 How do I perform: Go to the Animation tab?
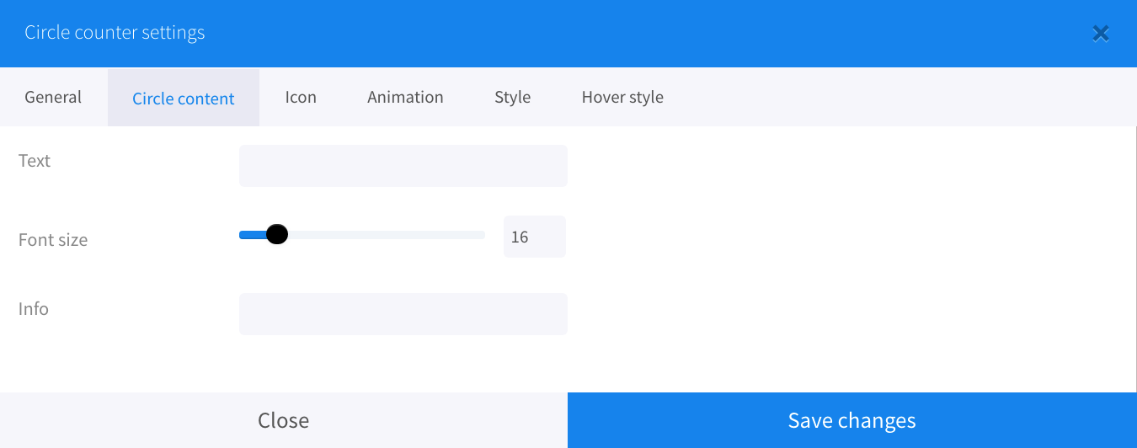coord(405,97)
